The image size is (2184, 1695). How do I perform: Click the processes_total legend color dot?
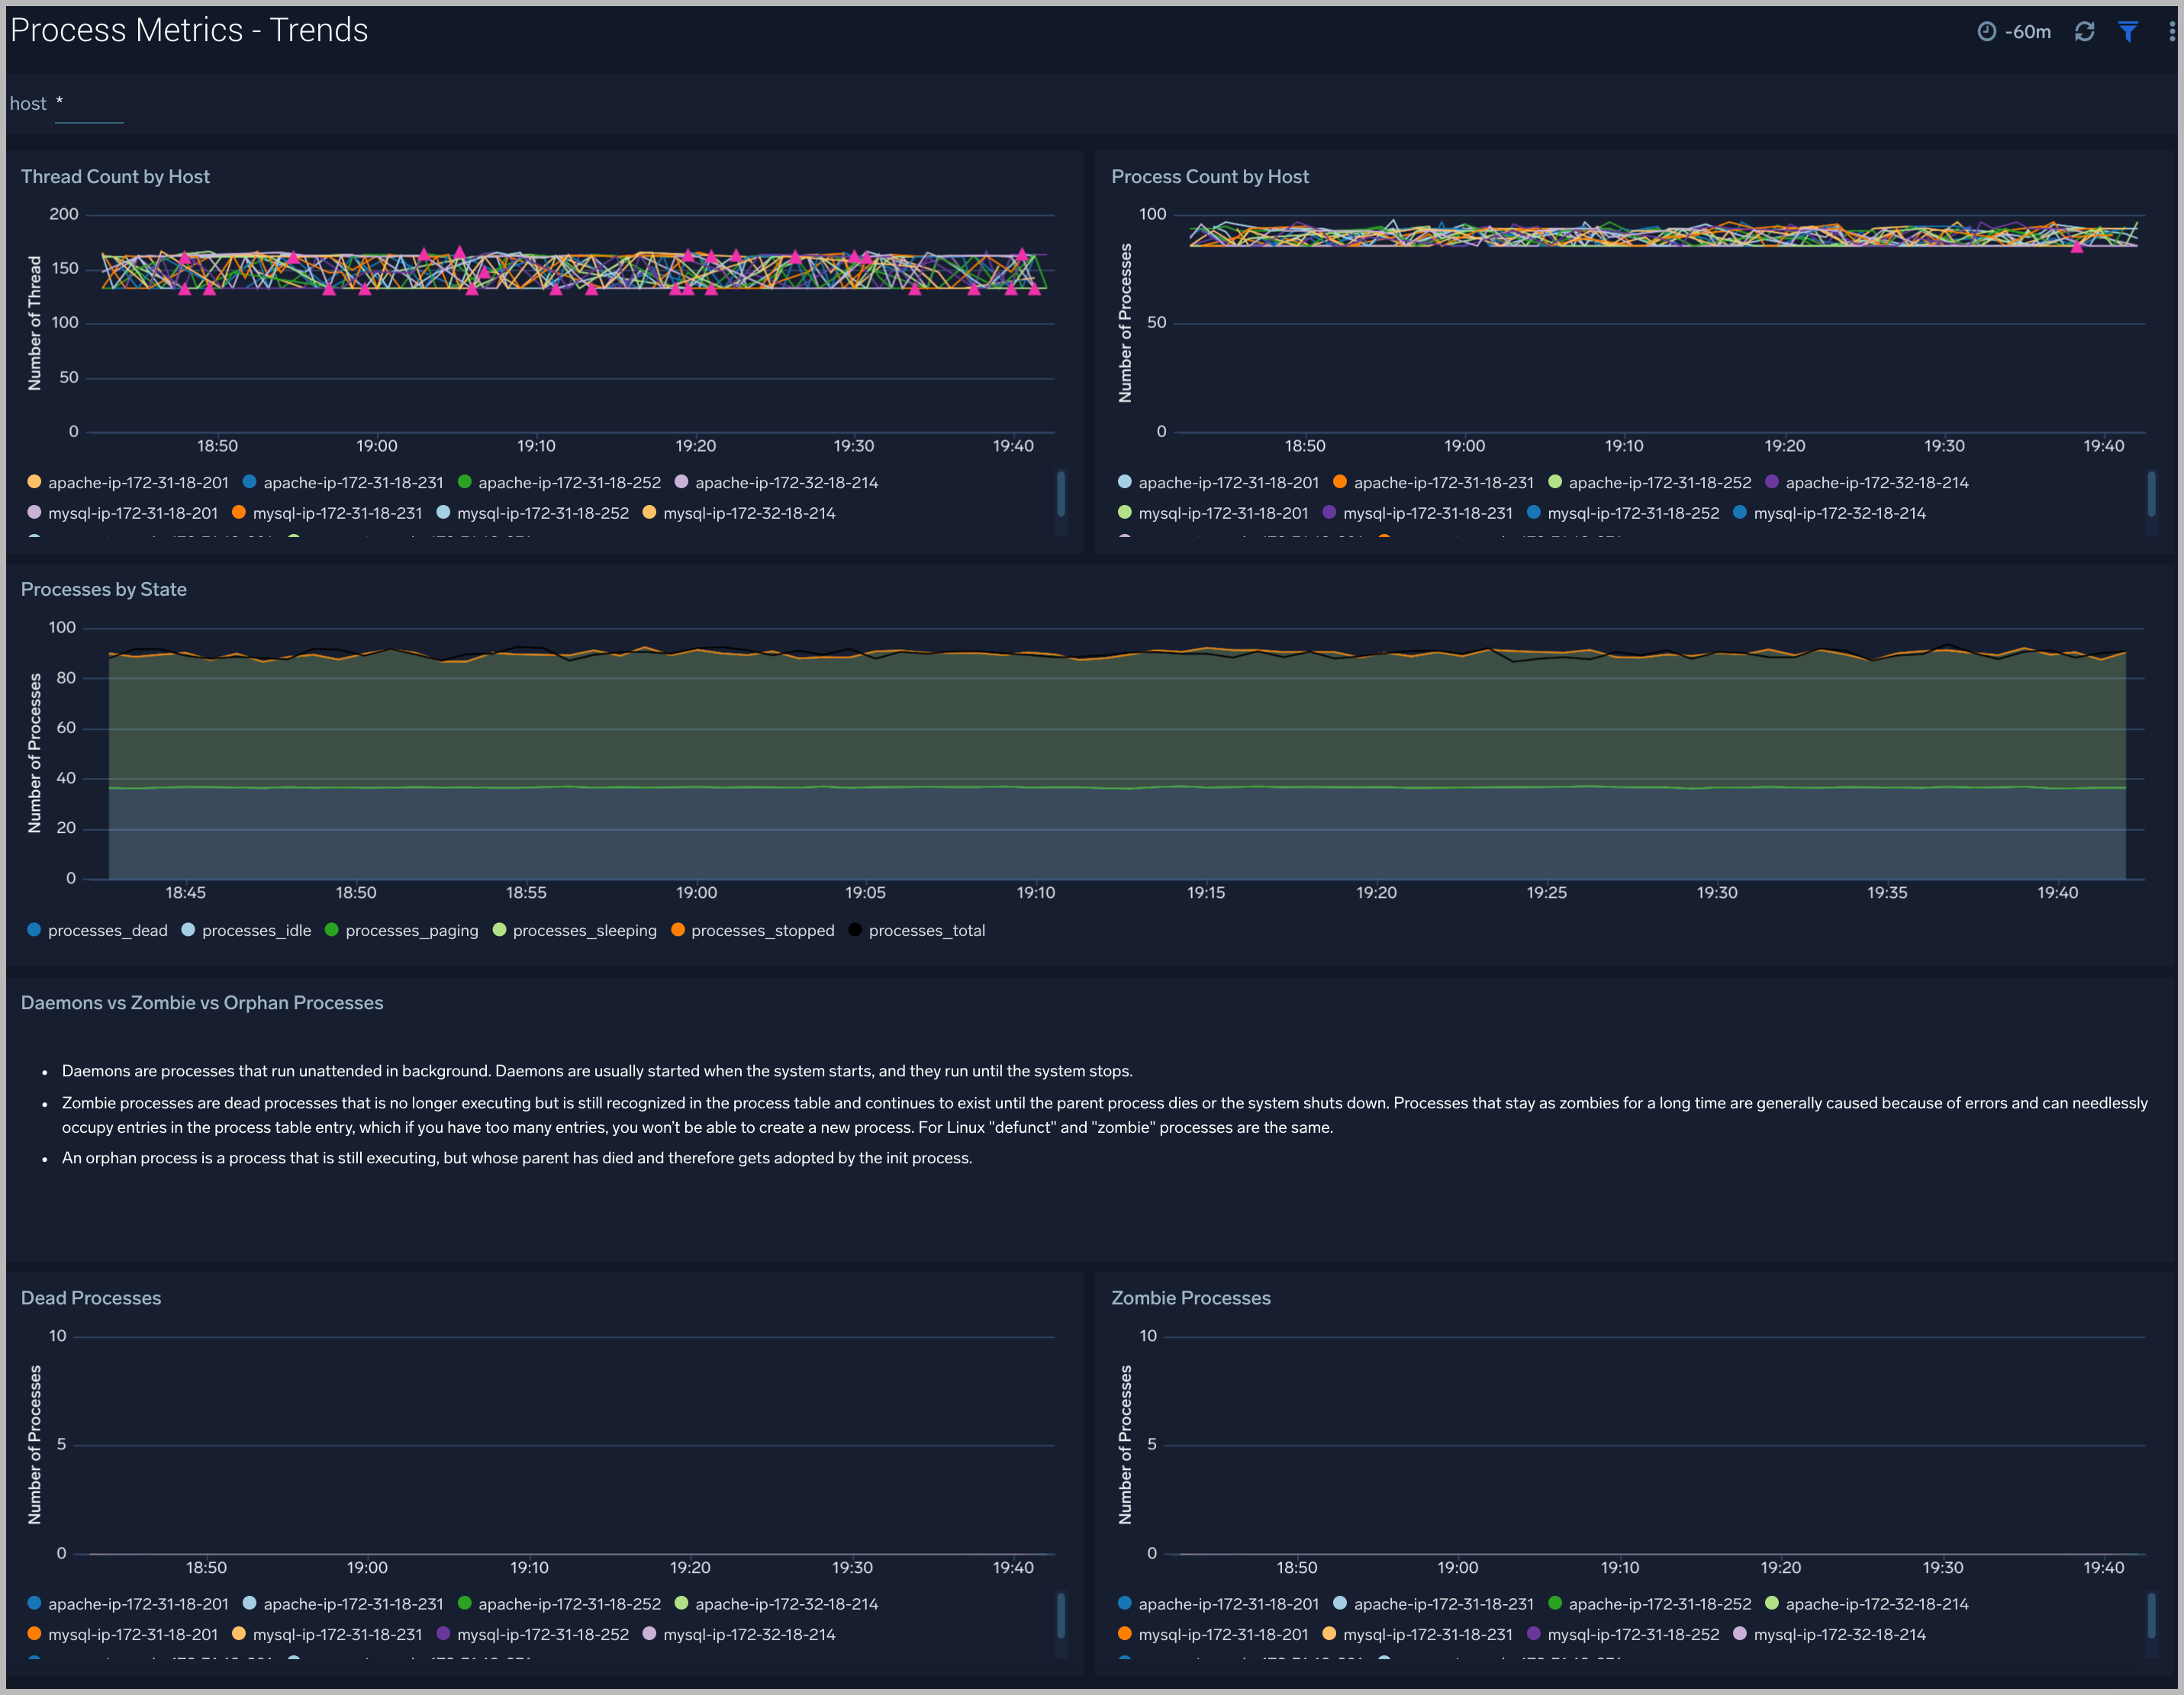855,929
